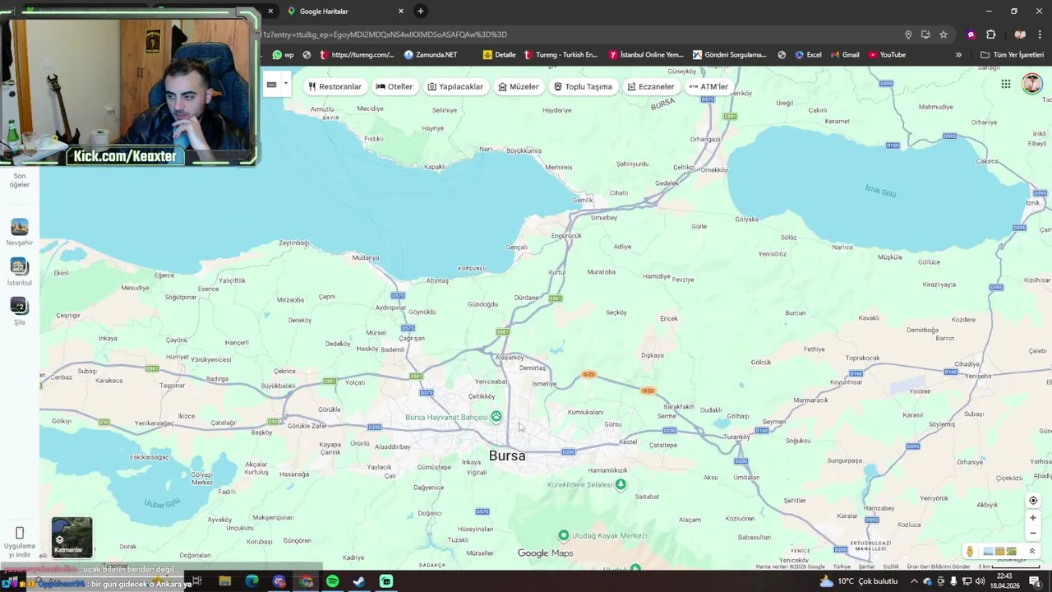Screen dimensions: 1052x592
Task: Open Son öğeler recents list
Action: pyautogui.click(x=20, y=180)
